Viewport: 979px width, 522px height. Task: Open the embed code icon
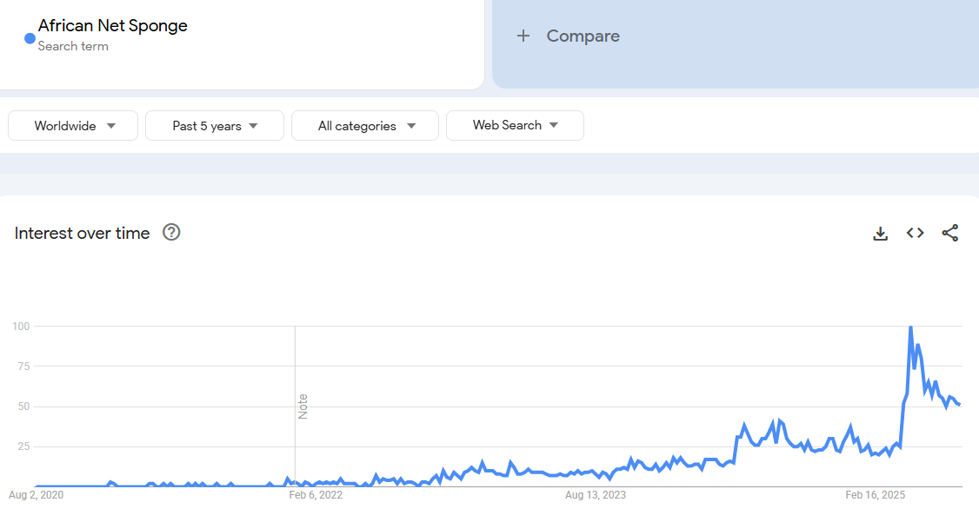[915, 233]
